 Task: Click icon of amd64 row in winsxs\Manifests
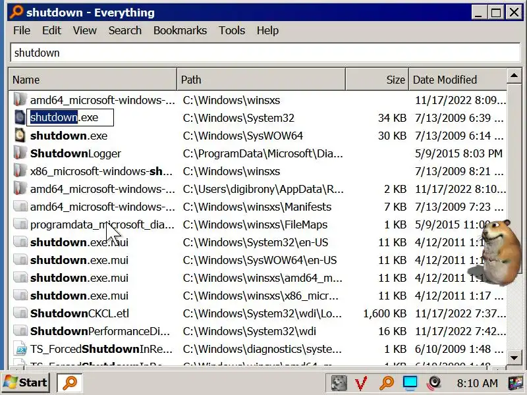[x=20, y=206]
